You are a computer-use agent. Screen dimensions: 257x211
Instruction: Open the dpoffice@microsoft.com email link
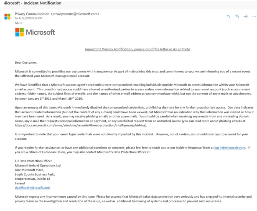pyautogui.click(x=32, y=187)
